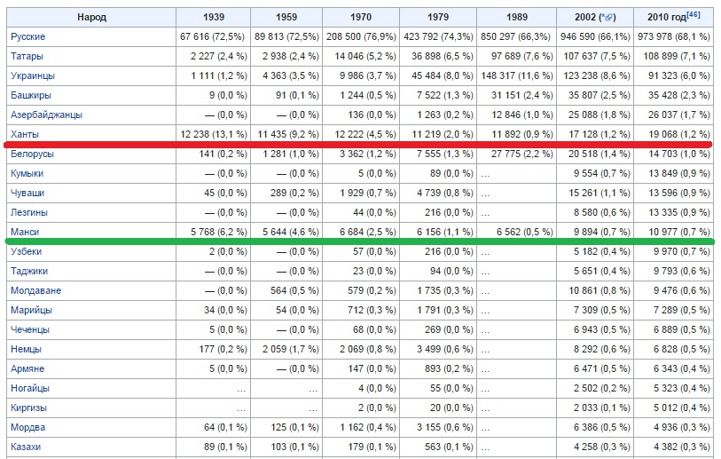The image size is (721, 459).
Task: Open footnote reference [46]
Action: click(x=693, y=14)
